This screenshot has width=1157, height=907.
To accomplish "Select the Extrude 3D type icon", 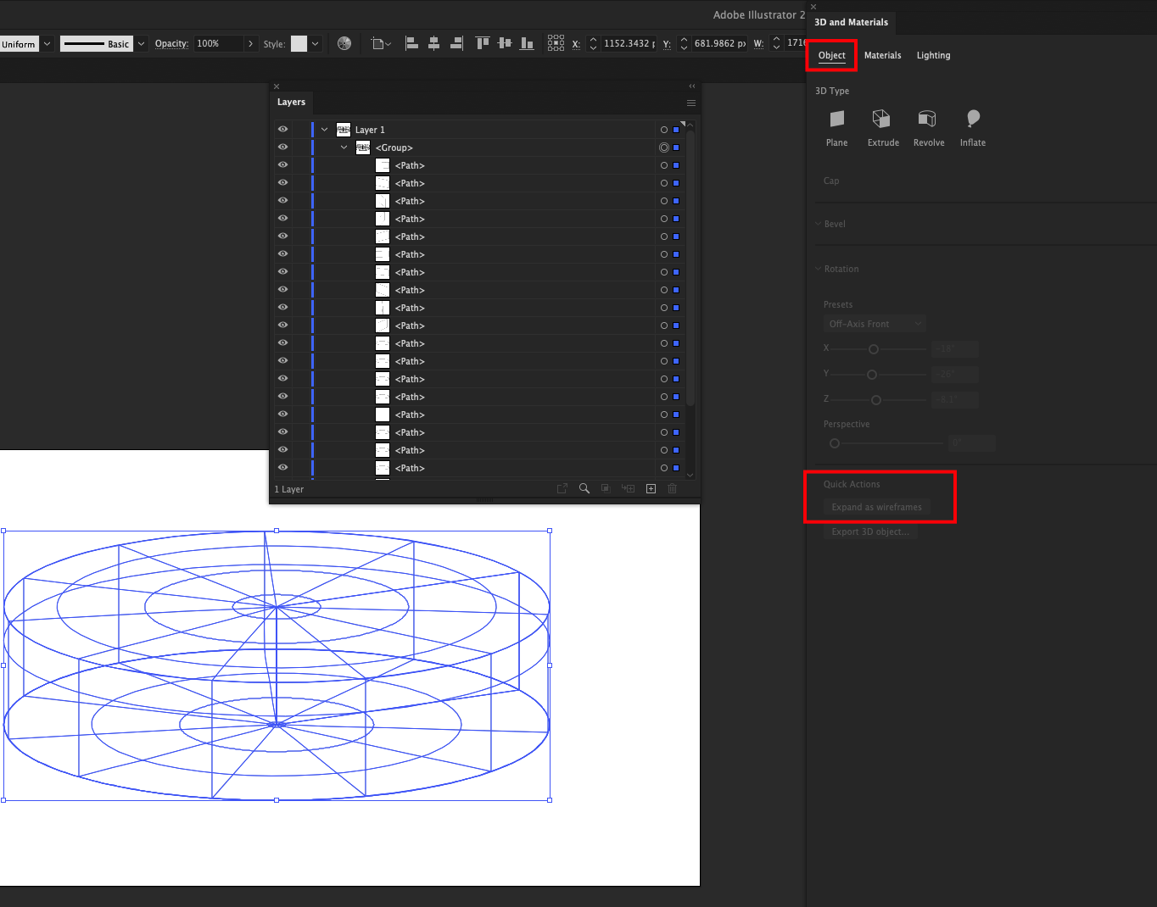I will pyautogui.click(x=882, y=120).
